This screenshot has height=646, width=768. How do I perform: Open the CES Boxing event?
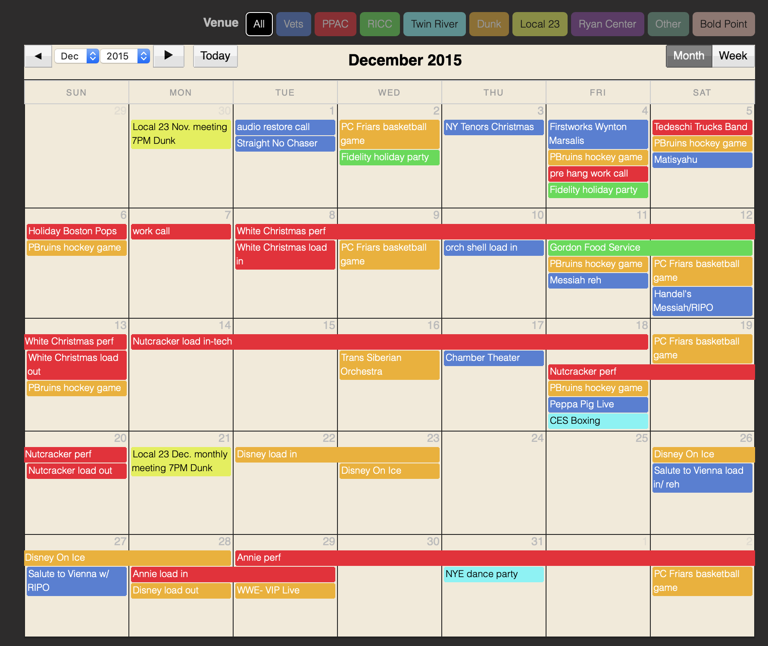pos(597,421)
